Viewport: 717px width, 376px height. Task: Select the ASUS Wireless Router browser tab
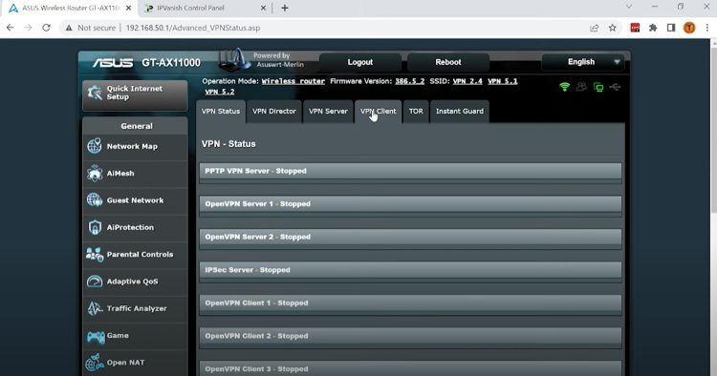click(68, 9)
